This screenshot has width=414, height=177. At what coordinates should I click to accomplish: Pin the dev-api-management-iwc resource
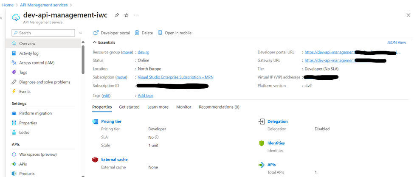[116, 15]
